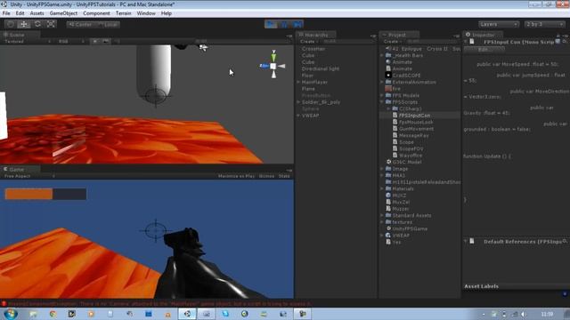Open the 2 by 3 layout dropdown
570x320 pixels.
point(544,24)
